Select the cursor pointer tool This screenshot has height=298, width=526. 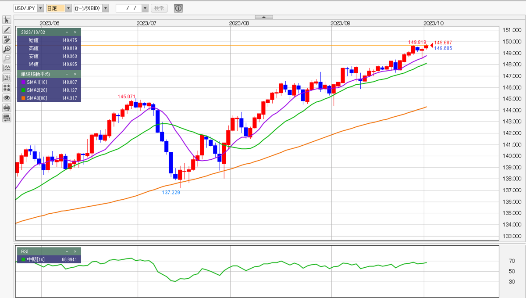pos(7,20)
